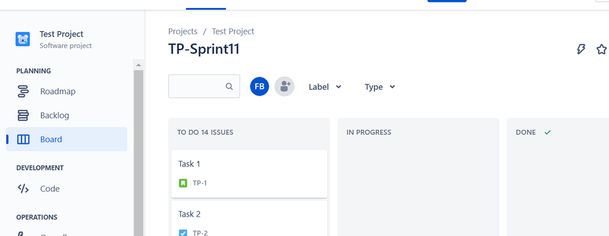Click the Test Project avatar icon
Viewport: 609px width, 236px height.
tap(23, 39)
